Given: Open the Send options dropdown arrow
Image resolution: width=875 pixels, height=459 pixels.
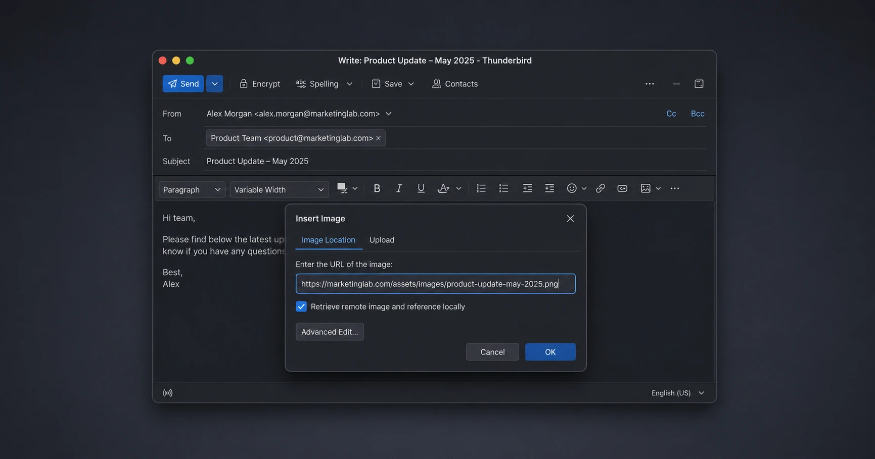Looking at the screenshot, I should pyautogui.click(x=214, y=84).
